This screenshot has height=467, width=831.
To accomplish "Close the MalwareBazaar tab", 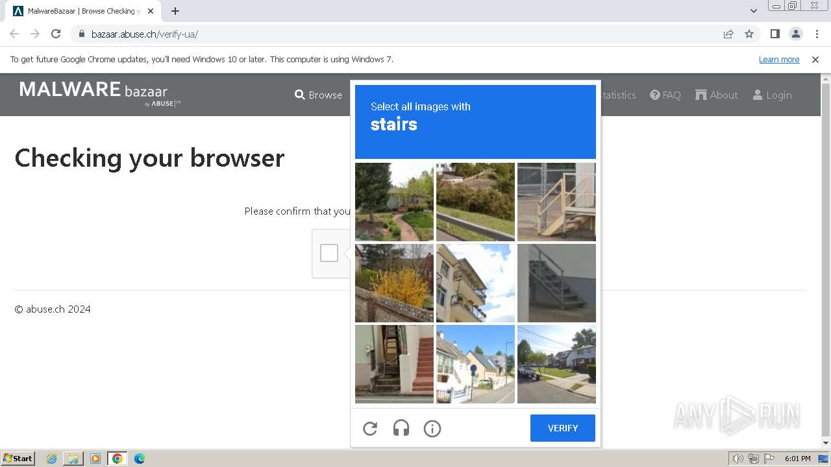I will (151, 11).
